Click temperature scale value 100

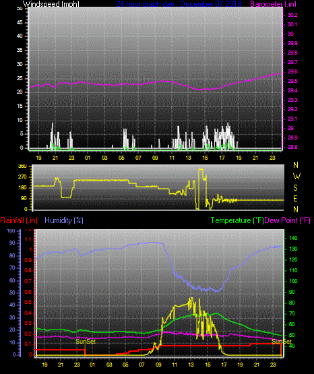pos(293,281)
